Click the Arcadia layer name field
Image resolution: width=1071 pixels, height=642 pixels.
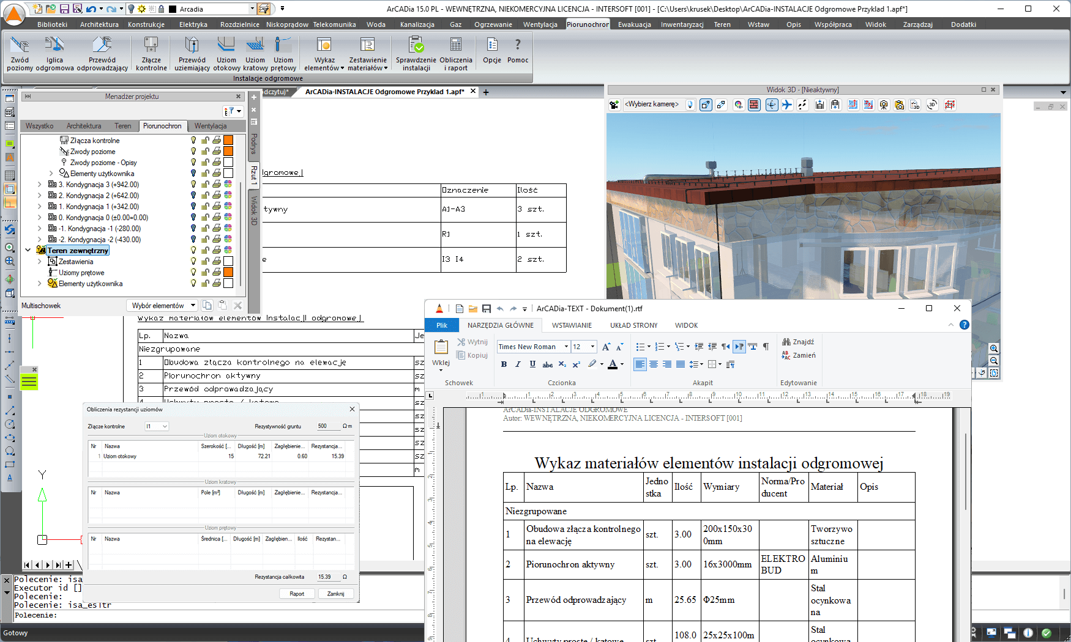(x=213, y=9)
